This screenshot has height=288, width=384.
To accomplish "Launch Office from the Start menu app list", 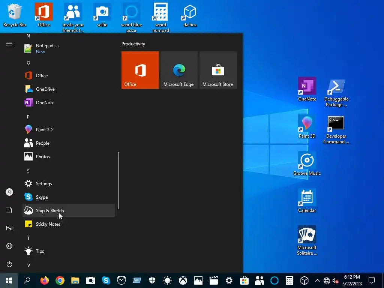I will (69, 75).
